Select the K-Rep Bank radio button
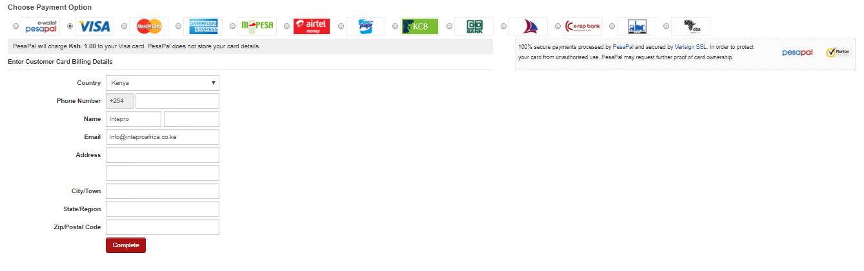Viewport: 864px width, 271px height. click(558, 26)
